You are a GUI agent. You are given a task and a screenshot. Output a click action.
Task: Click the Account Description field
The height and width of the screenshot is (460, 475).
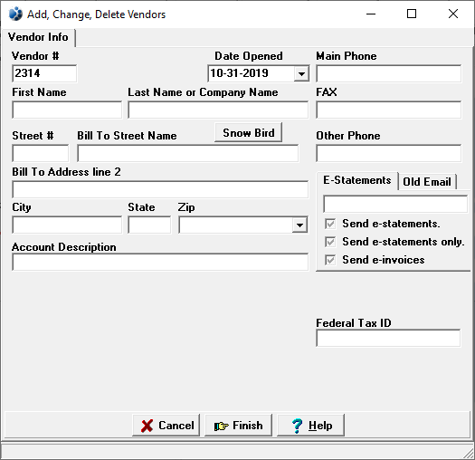coord(160,262)
